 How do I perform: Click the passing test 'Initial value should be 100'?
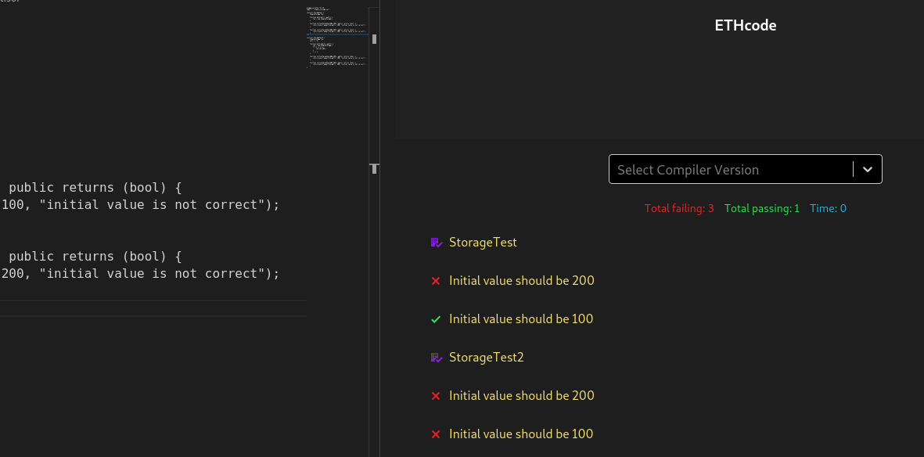point(521,318)
